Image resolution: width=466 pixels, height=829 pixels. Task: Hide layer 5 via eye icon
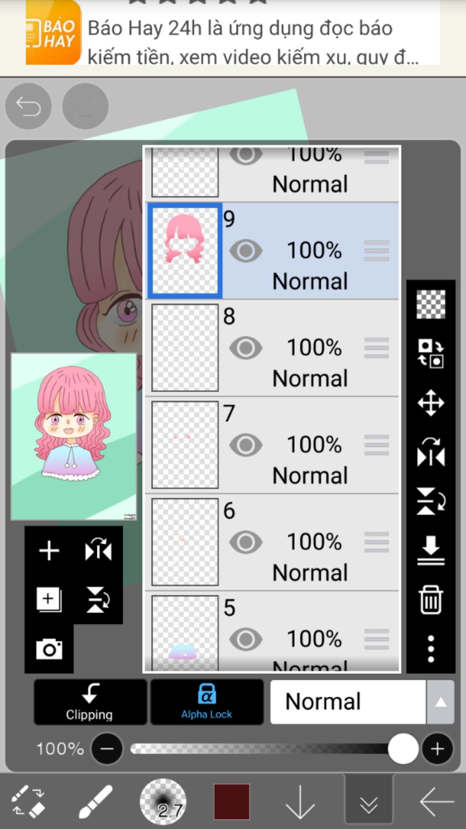pyautogui.click(x=246, y=639)
